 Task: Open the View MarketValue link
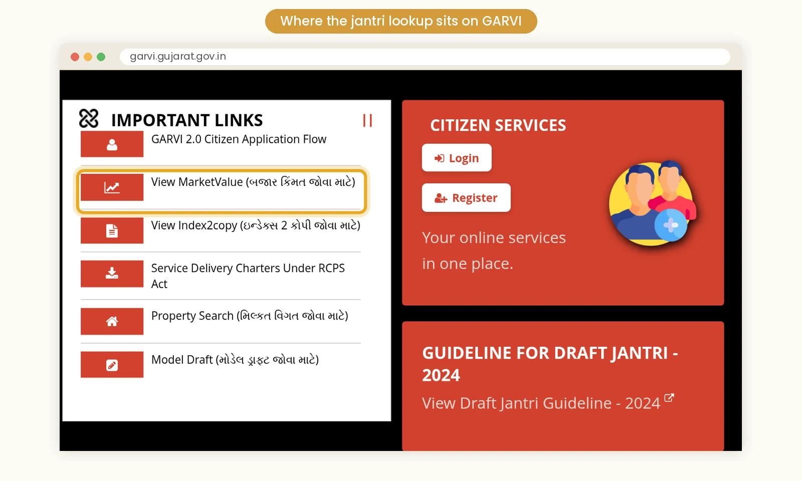coord(253,182)
